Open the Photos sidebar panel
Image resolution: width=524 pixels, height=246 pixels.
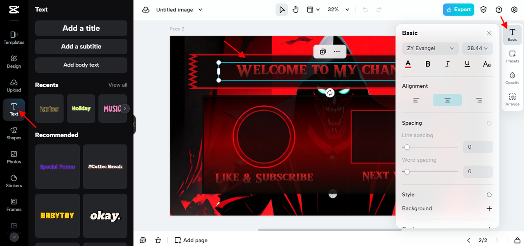[x=14, y=157]
